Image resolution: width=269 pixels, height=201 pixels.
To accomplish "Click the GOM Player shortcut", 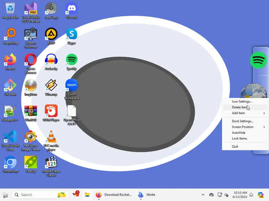I will tap(51, 113).
